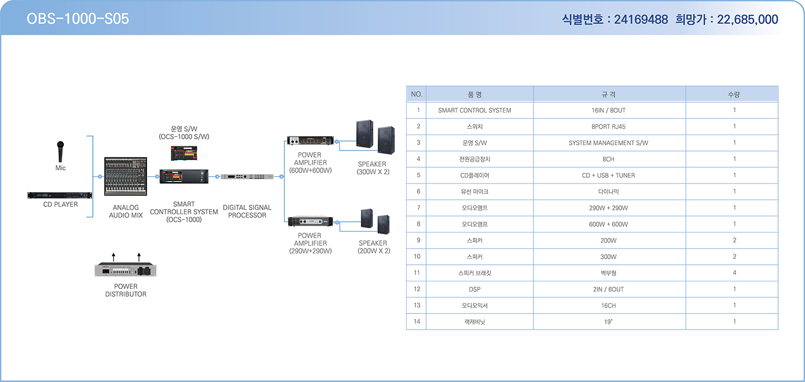Select the 290W+290W power amplifier image
This screenshot has width=805, height=382.
310,221
